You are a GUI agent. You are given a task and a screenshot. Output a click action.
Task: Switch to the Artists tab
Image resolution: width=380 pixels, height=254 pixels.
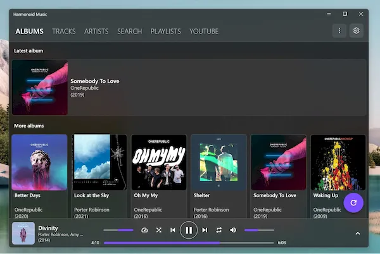click(96, 31)
